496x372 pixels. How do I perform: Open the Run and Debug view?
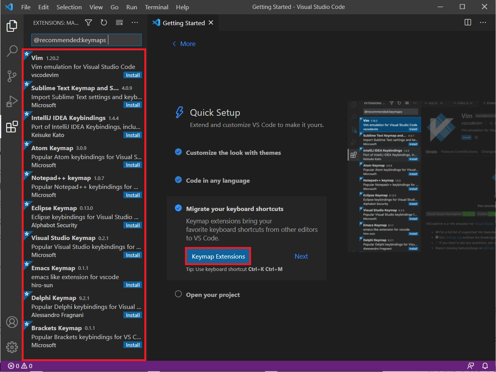tap(12, 101)
